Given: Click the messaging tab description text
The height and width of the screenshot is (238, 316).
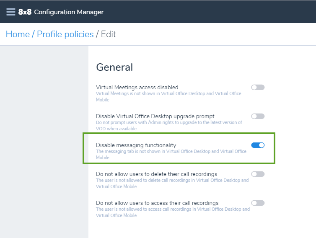Looking at the screenshot, I should click(x=171, y=154).
